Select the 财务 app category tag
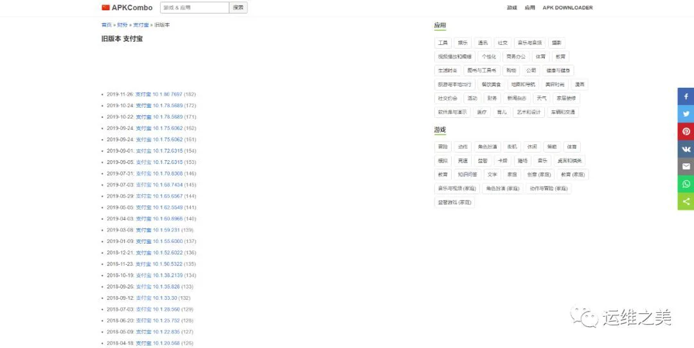The width and height of the screenshot is (694, 348). 492,98
